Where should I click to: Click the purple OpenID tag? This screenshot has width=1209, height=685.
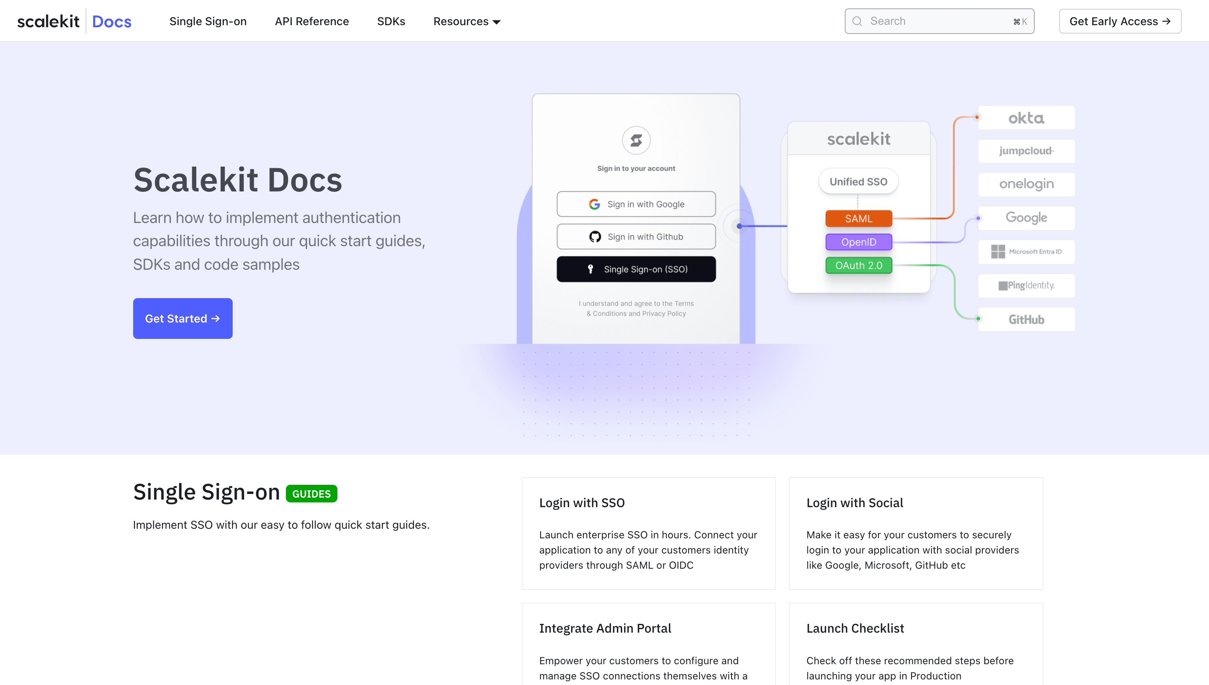[x=858, y=242]
